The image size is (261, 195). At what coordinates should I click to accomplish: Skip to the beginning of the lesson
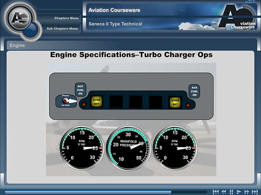216,192
